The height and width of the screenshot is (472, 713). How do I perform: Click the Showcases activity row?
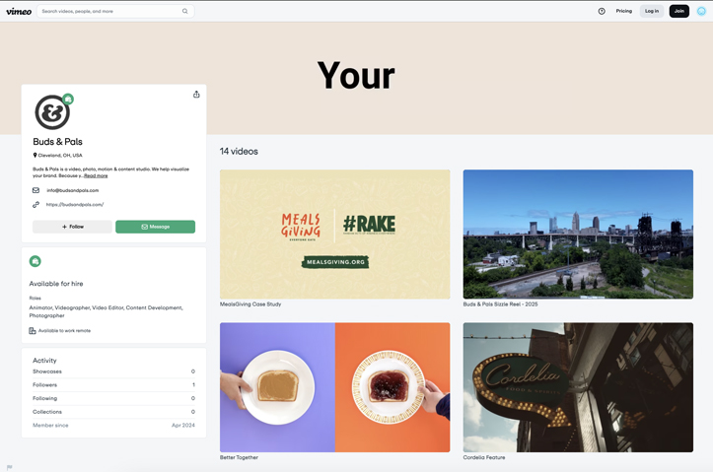pos(113,371)
